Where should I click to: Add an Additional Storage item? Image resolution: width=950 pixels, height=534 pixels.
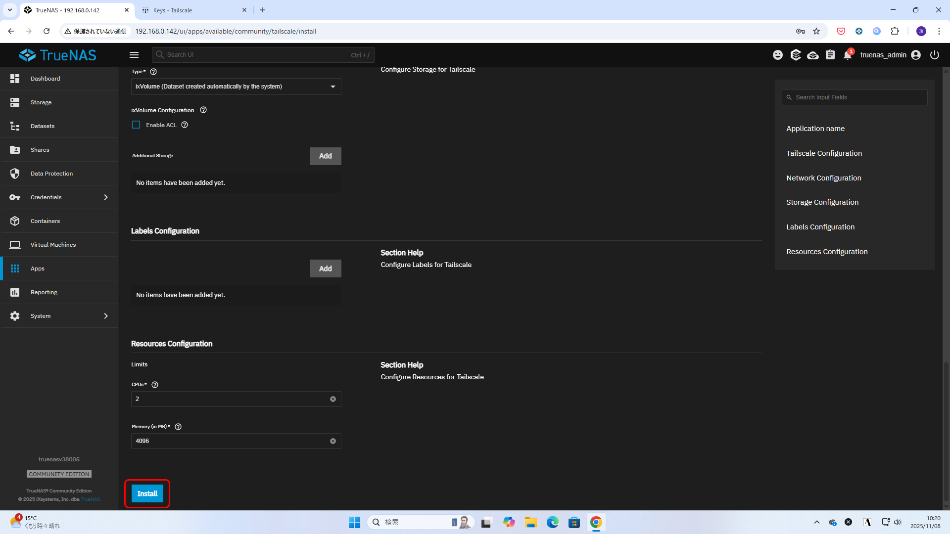click(x=325, y=156)
